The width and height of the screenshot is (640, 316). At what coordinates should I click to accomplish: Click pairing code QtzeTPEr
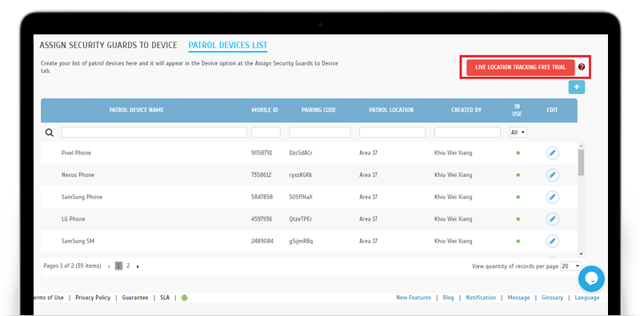coord(301,219)
